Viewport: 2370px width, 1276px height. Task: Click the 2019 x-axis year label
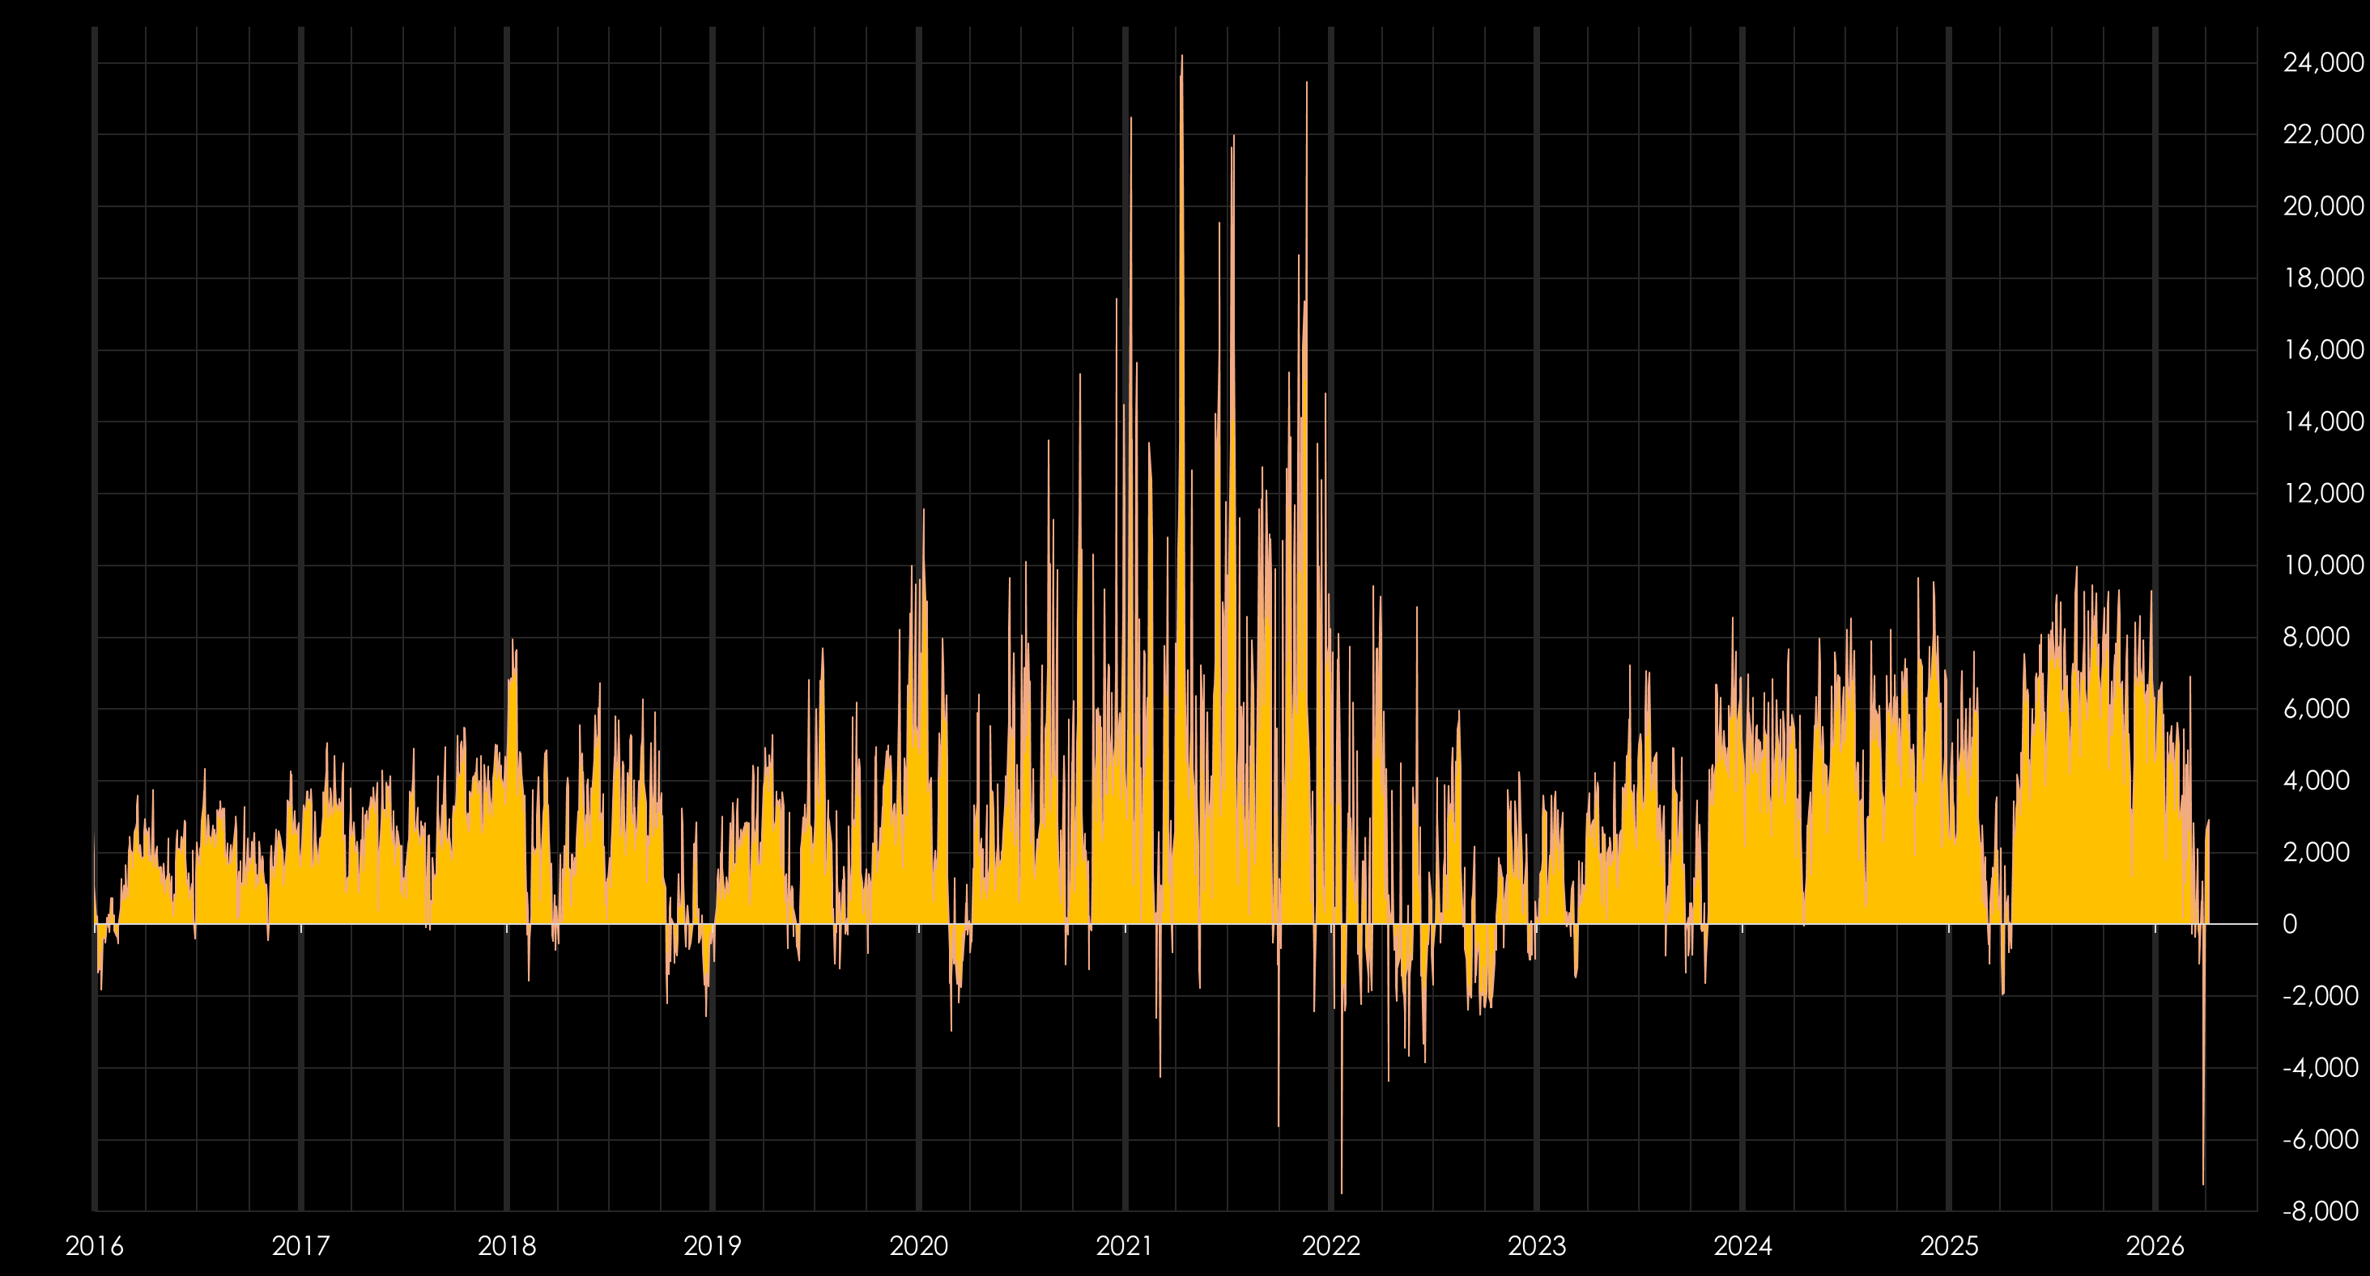pos(712,1247)
